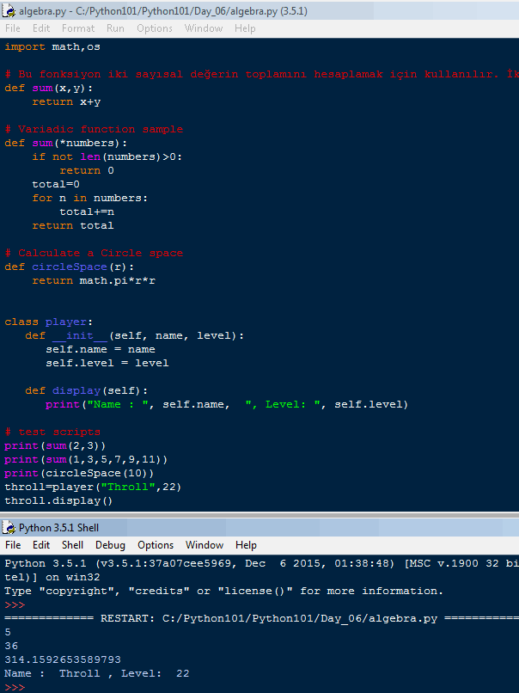The height and width of the screenshot is (693, 519).
Task: Open File menu in Python Shell window
Action: click(x=13, y=545)
